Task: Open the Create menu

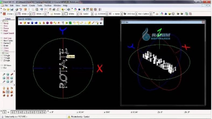Action: coord(32,5)
